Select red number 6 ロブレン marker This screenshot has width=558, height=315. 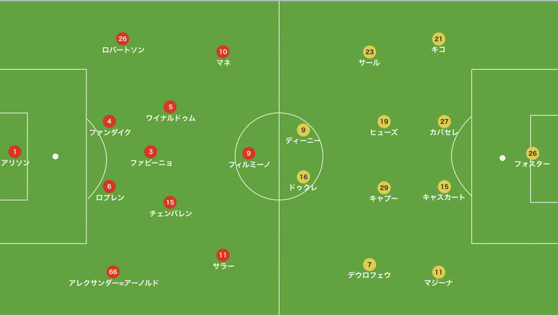click(110, 186)
